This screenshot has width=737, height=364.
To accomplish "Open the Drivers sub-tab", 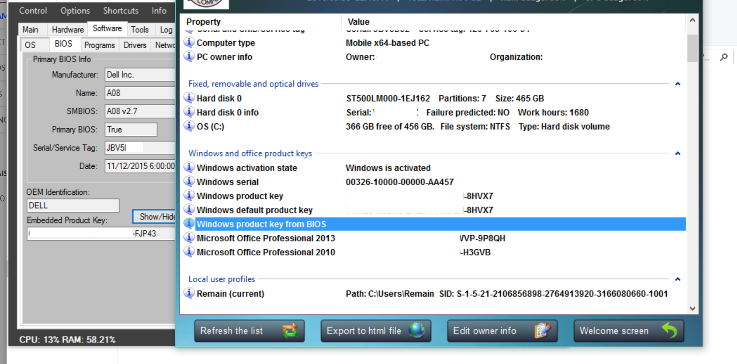I will pos(135,45).
